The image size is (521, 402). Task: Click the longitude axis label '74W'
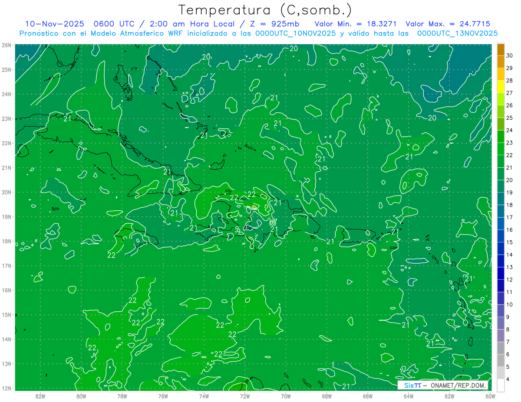point(204,396)
